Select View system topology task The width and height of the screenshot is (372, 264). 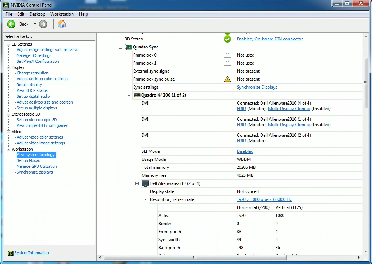(x=35, y=155)
